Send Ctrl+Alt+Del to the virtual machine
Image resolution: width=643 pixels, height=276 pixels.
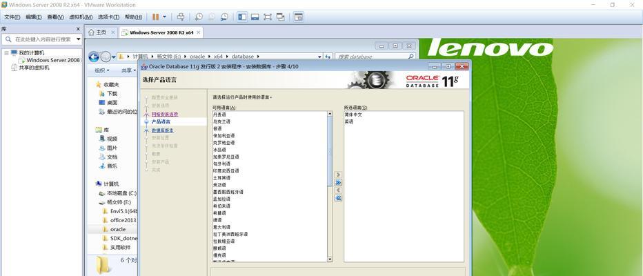tap(181, 17)
